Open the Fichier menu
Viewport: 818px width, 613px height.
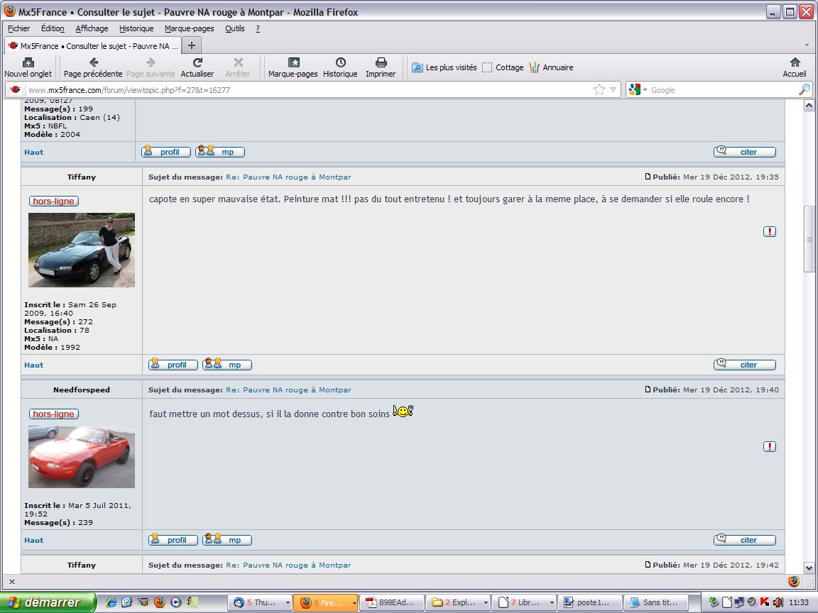click(x=18, y=28)
